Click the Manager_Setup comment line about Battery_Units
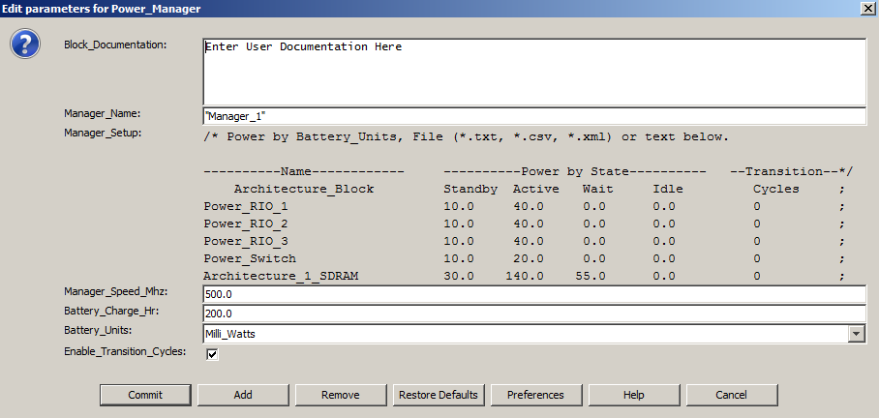879x418 pixels. point(467,136)
